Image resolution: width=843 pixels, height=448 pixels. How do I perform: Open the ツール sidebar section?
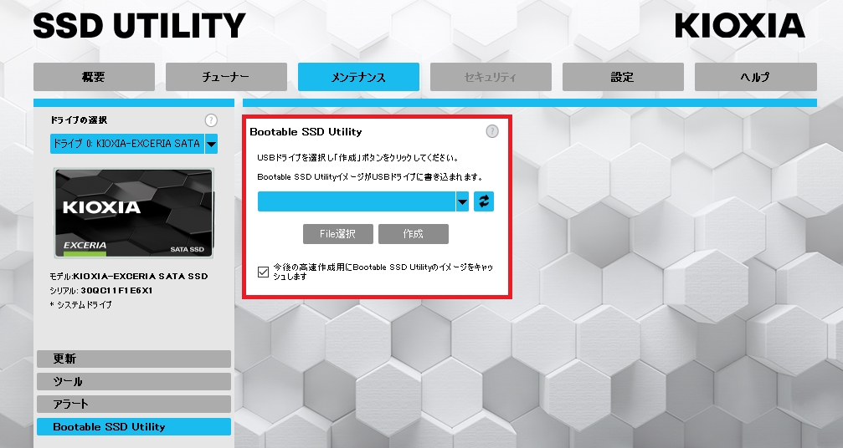point(134,381)
